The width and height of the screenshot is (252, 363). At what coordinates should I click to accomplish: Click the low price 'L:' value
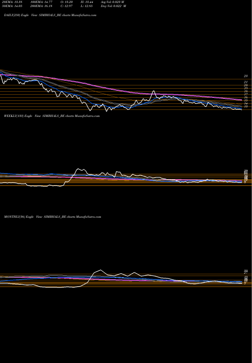pyautogui.click(x=87, y=6)
